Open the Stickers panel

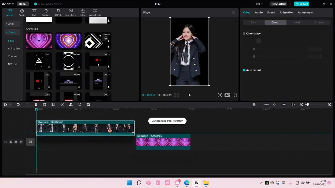tap(46, 12)
